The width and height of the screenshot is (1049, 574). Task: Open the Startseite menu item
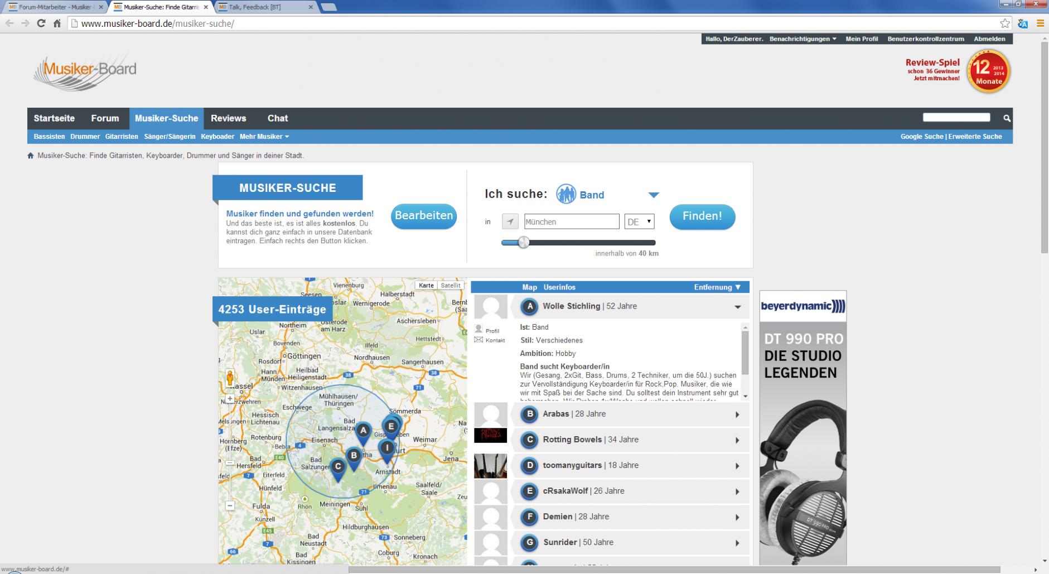54,118
